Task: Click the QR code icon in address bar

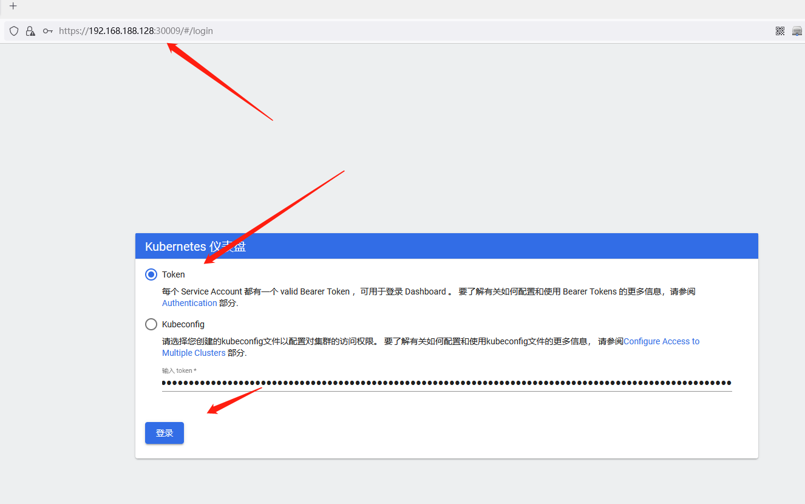Action: coord(780,31)
